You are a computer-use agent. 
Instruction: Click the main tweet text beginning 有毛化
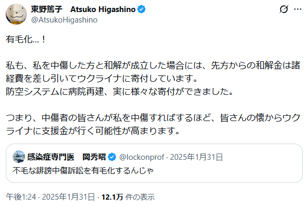coord(26,39)
